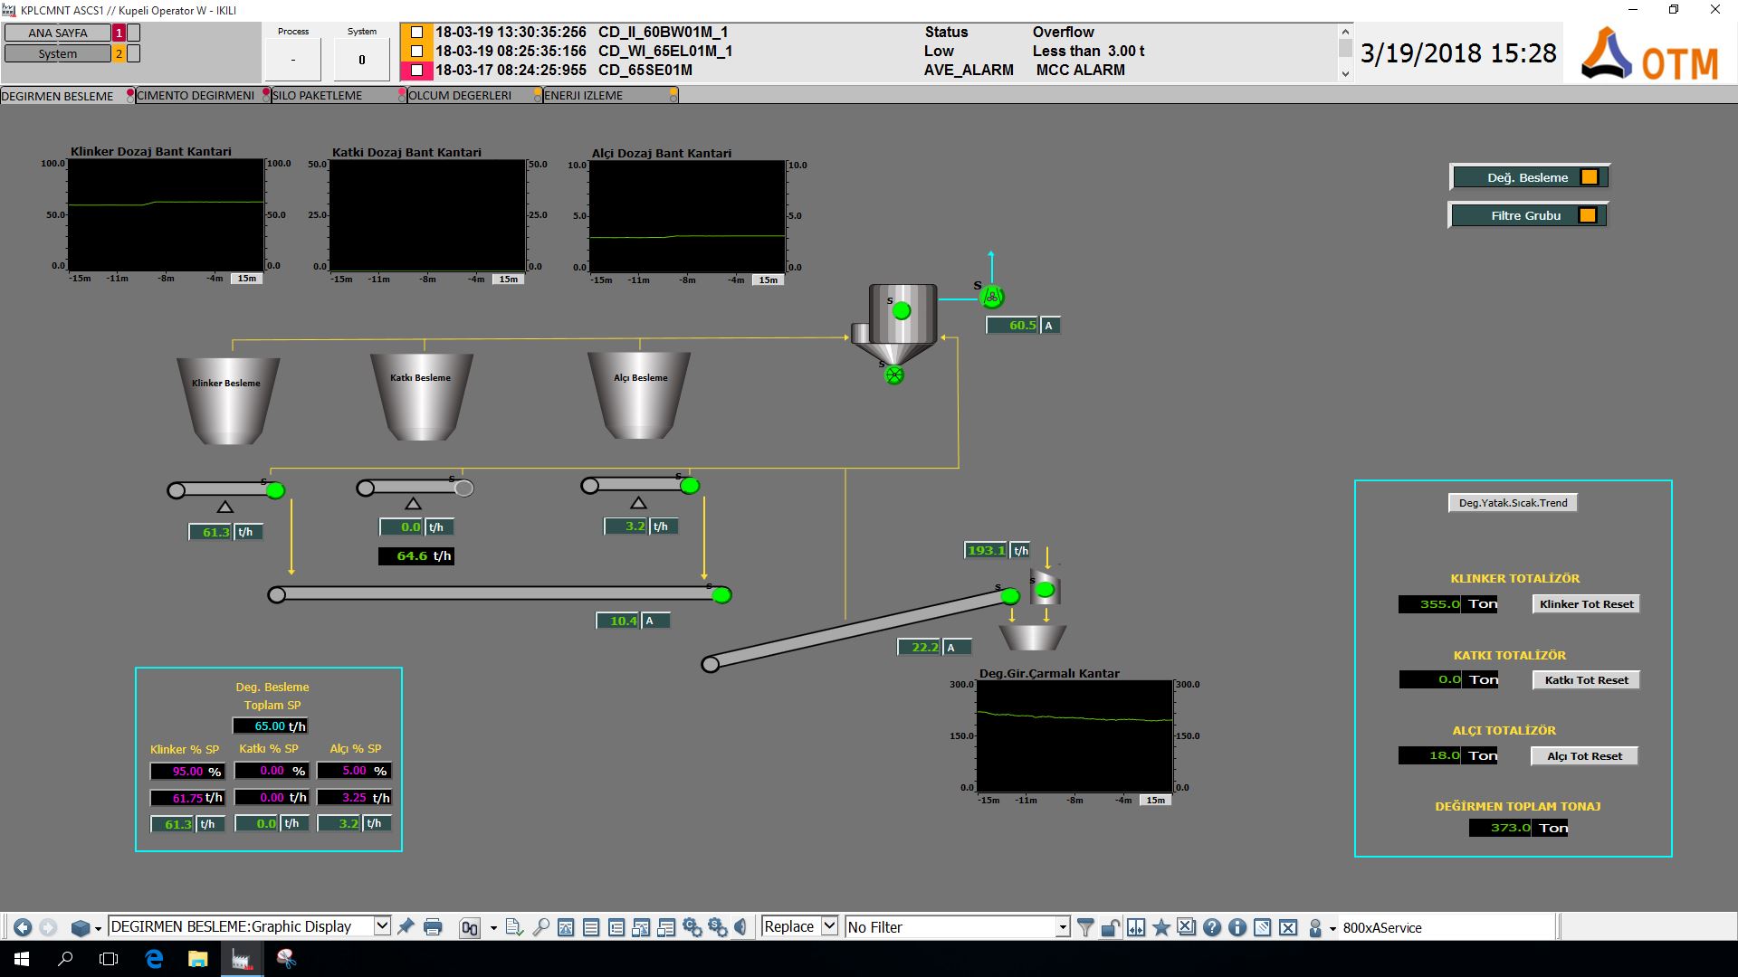
Task: Tick the CD_65SE01M alarm checkbox
Action: [416, 71]
